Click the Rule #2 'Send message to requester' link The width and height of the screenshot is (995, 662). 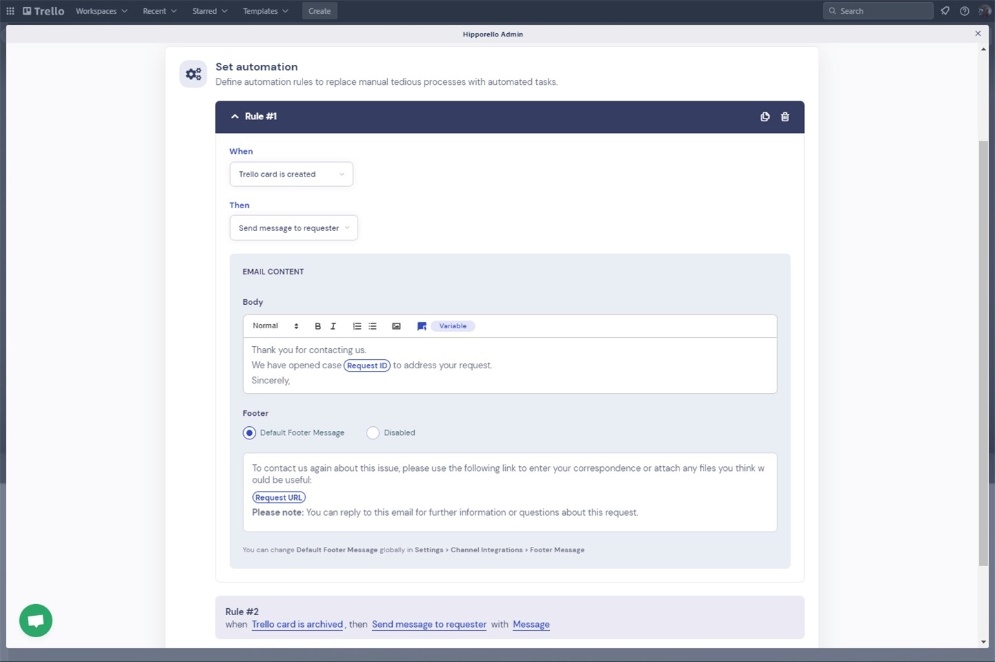pos(429,624)
